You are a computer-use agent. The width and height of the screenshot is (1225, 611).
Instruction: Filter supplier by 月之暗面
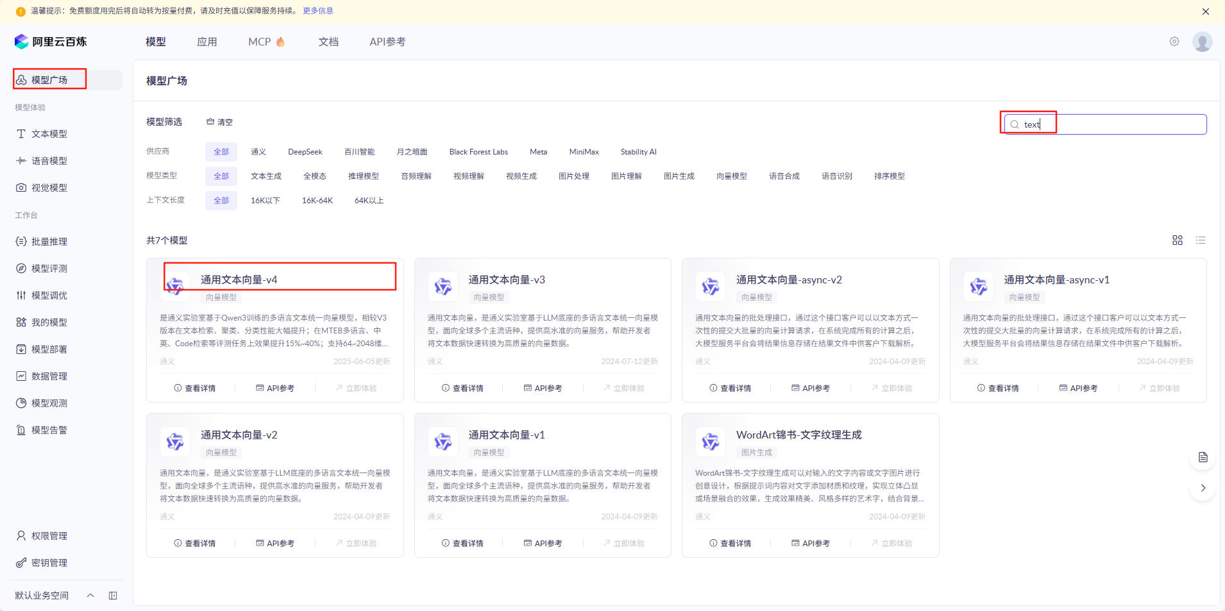pos(412,152)
